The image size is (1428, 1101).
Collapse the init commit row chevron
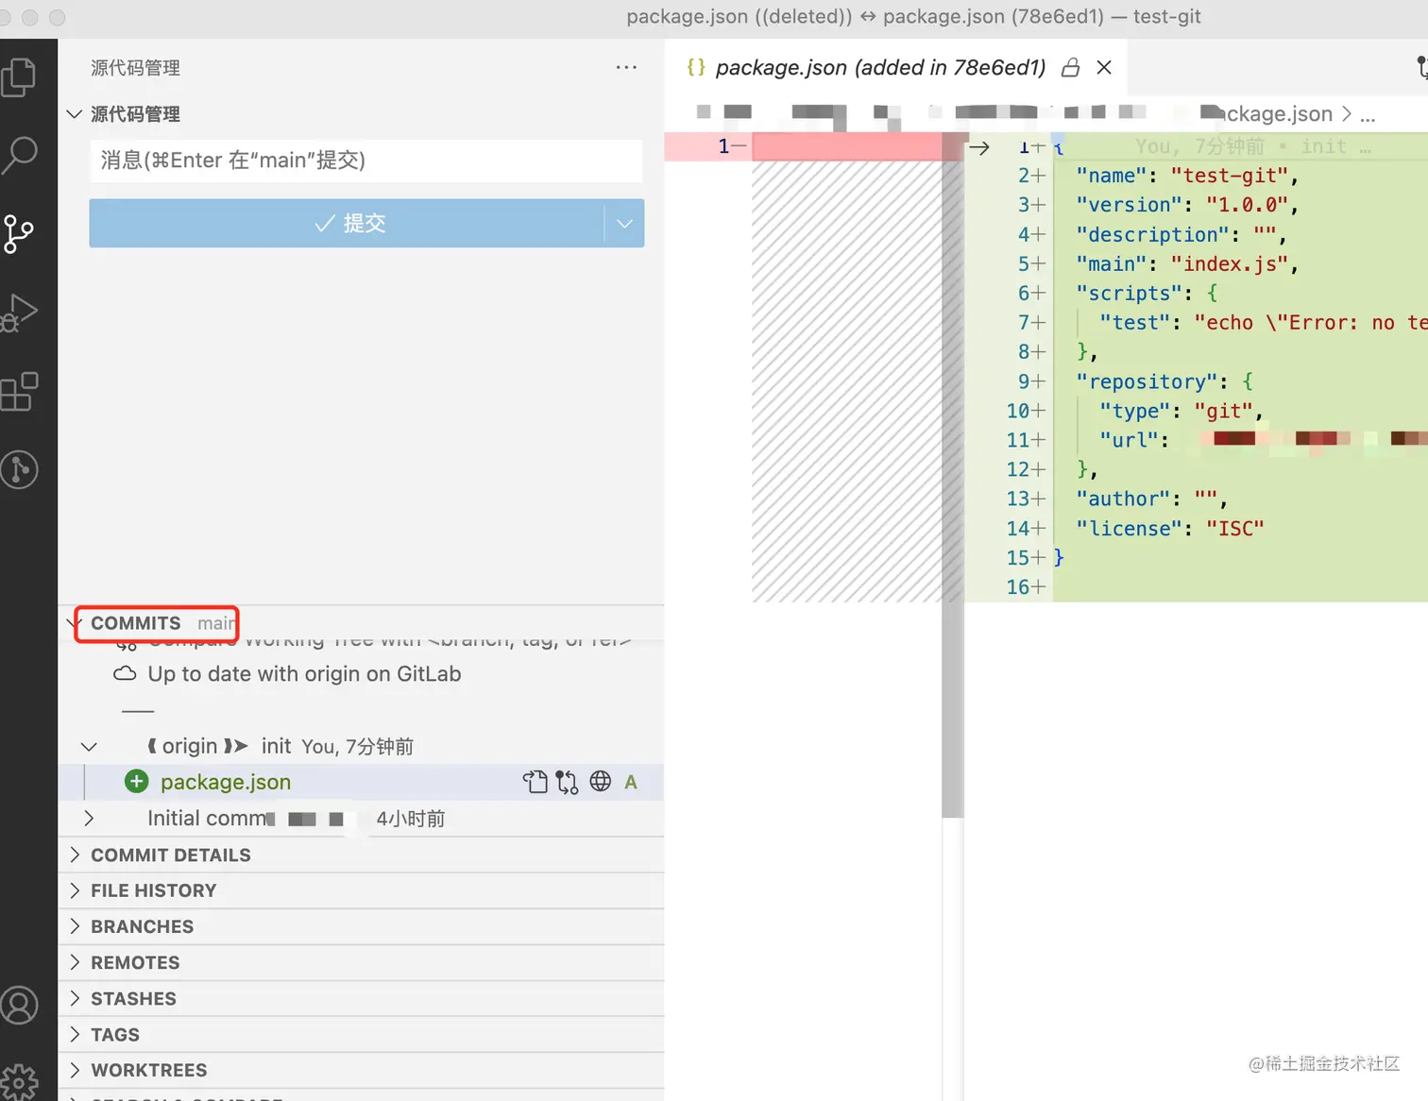point(89,747)
